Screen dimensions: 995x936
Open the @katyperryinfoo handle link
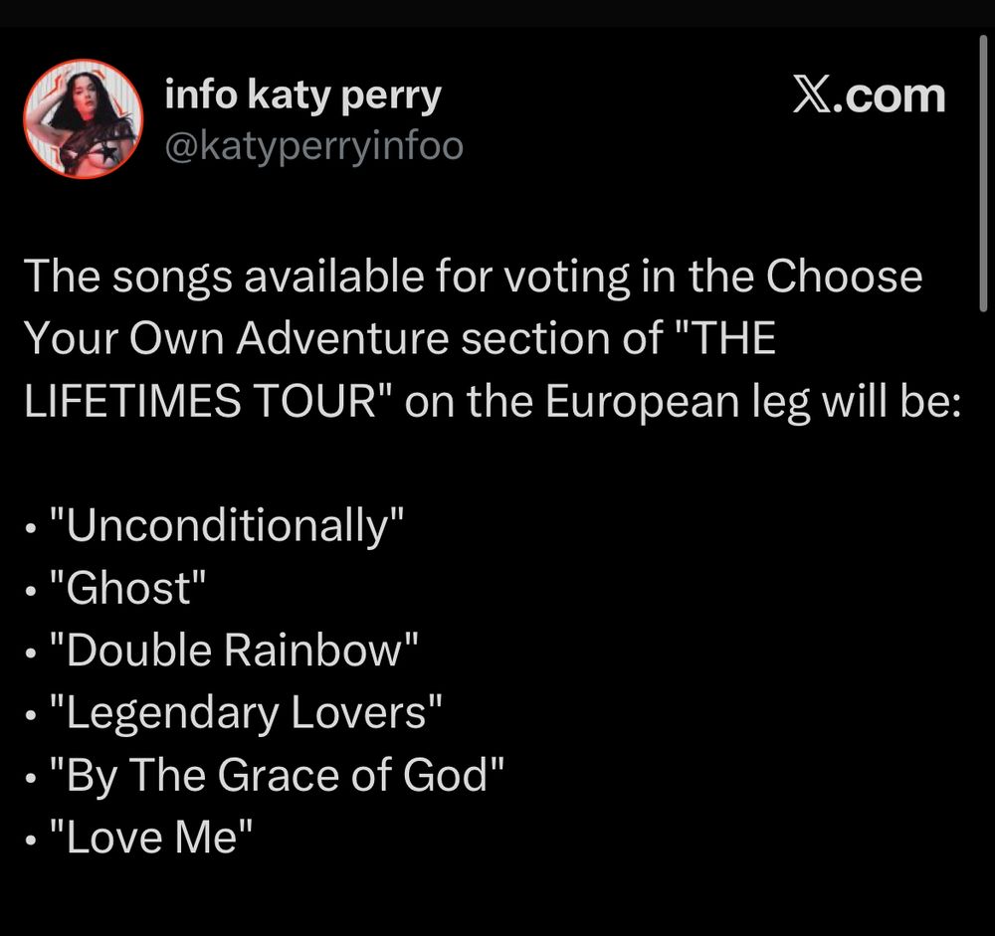pos(314,147)
